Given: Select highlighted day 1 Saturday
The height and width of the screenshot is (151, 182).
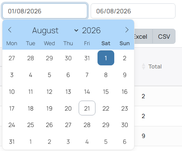Looking at the screenshot, I should click(x=106, y=58).
